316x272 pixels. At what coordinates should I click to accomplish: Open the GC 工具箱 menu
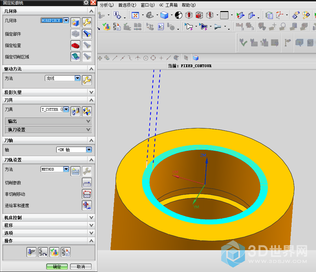pos(168,5)
